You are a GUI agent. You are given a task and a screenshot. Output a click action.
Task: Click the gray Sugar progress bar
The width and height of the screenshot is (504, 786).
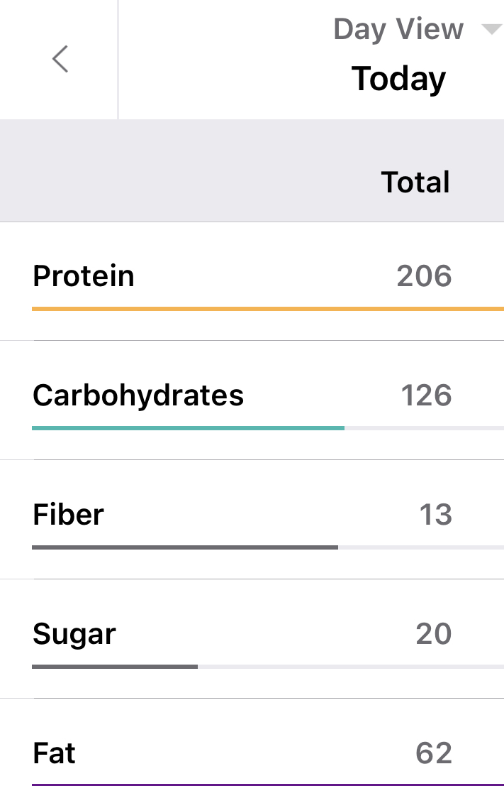coord(115,667)
